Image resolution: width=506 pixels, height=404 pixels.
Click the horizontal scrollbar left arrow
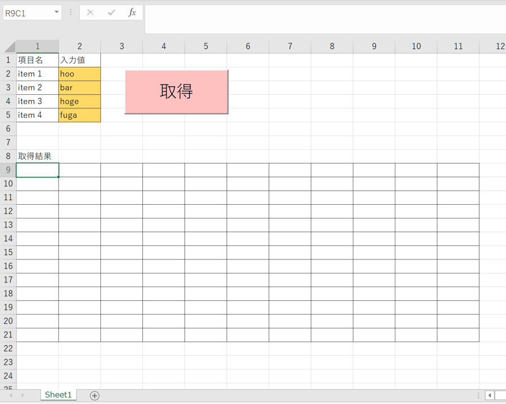click(490, 395)
